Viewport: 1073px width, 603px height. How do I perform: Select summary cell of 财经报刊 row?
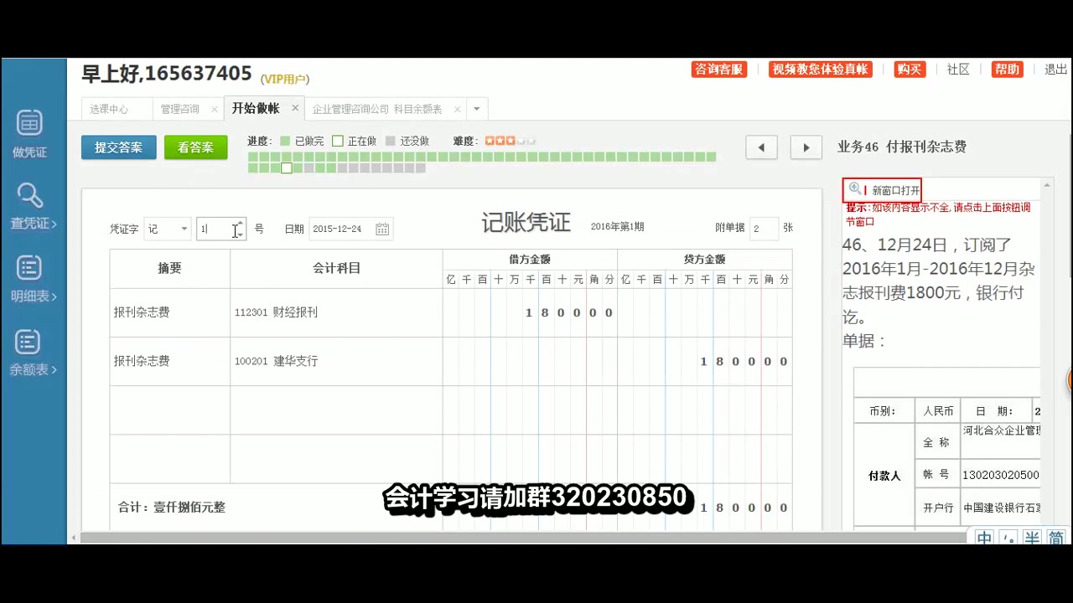pos(169,312)
